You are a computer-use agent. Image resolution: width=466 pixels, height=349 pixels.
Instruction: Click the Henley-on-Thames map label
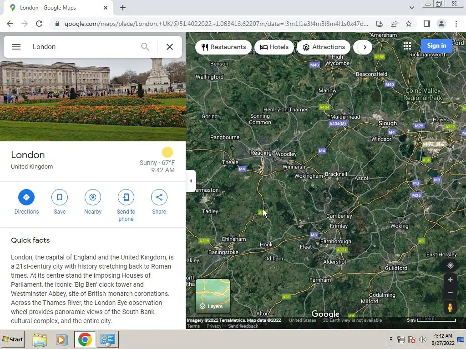click(286, 110)
